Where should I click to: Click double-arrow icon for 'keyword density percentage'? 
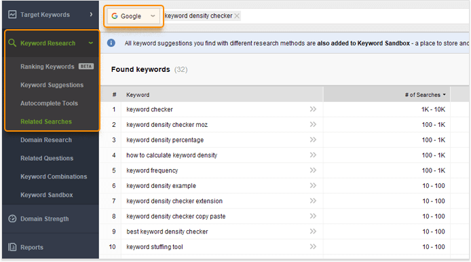[x=313, y=140]
